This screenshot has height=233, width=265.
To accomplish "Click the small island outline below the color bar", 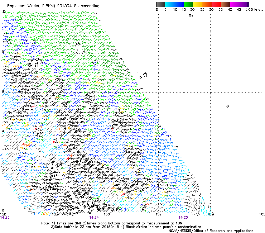I will pyautogui.click(x=191, y=16).
